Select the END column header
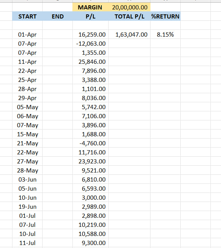 [57, 16]
